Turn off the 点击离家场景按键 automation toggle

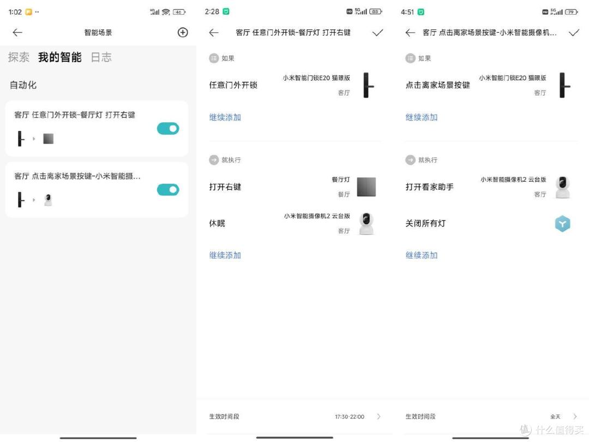tap(168, 190)
